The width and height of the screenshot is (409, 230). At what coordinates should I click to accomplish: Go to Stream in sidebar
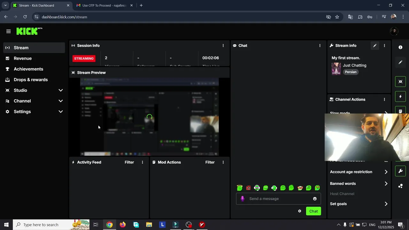(34, 48)
